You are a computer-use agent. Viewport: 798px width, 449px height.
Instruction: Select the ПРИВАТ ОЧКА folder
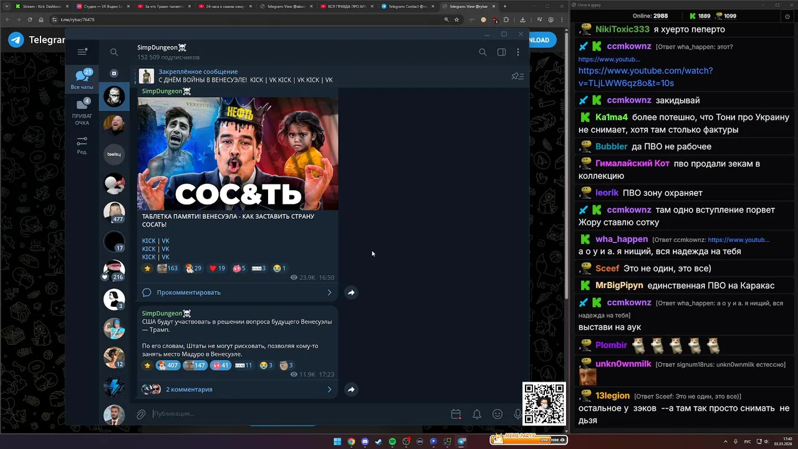pyautogui.click(x=82, y=112)
